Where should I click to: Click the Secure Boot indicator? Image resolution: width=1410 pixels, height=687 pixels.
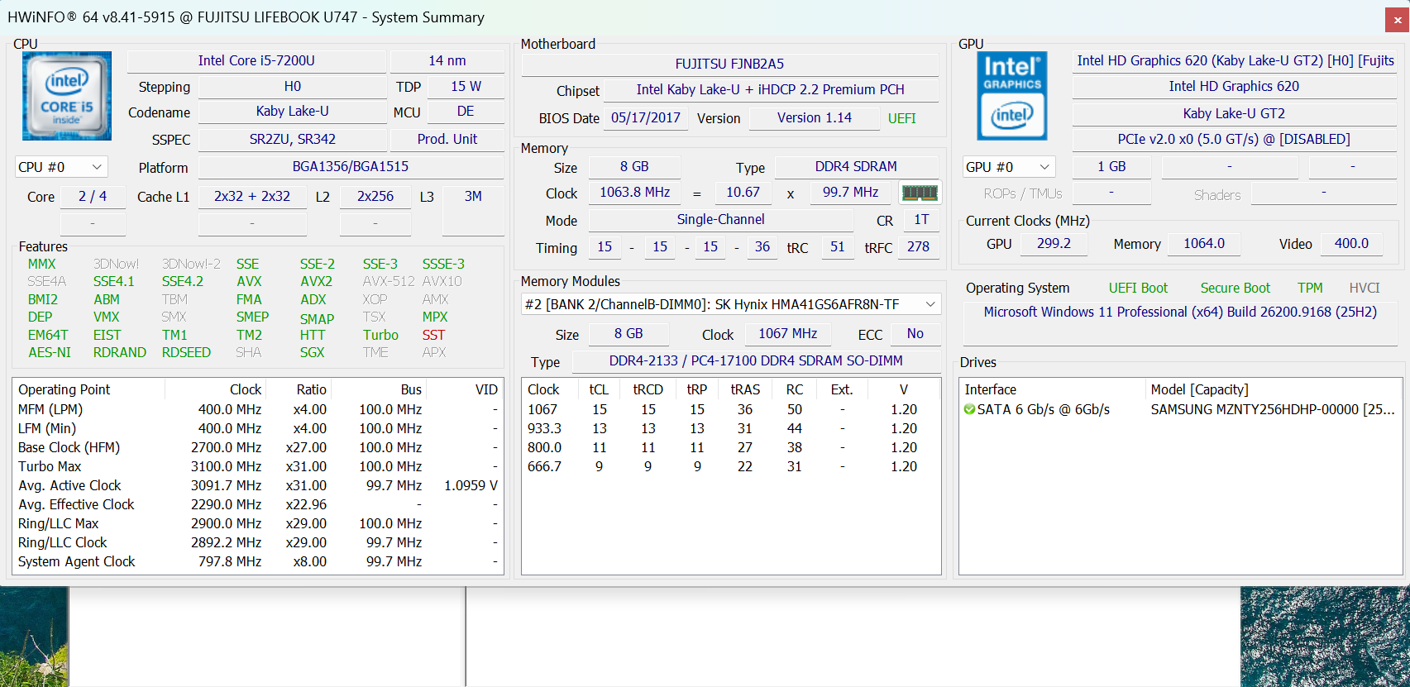point(1236,288)
